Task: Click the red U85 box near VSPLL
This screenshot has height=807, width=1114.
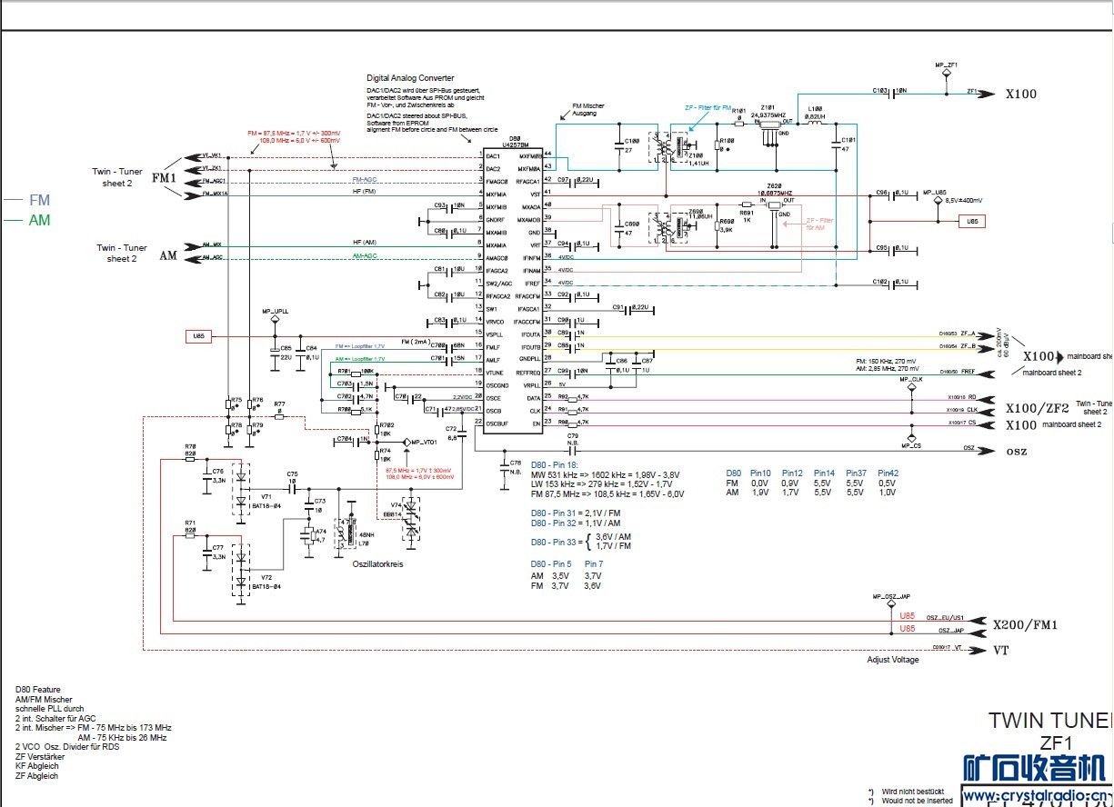Action: click(197, 336)
